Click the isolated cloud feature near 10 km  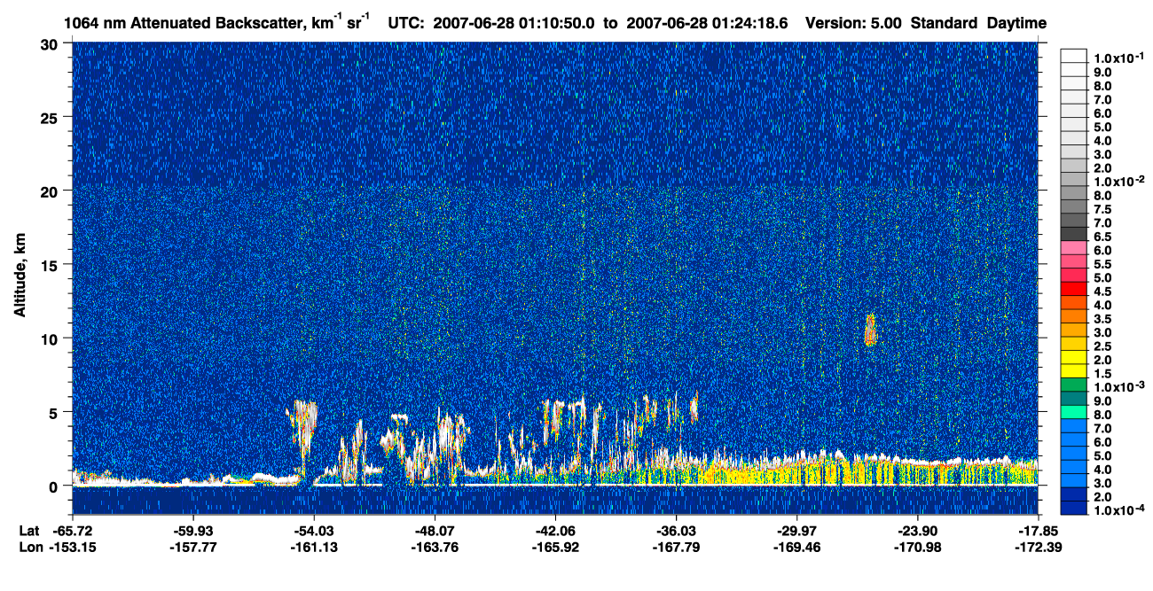pyautogui.click(x=870, y=330)
